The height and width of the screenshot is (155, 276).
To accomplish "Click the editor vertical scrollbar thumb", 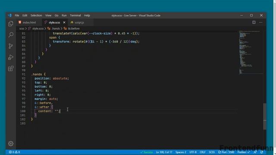I will coord(264,117).
